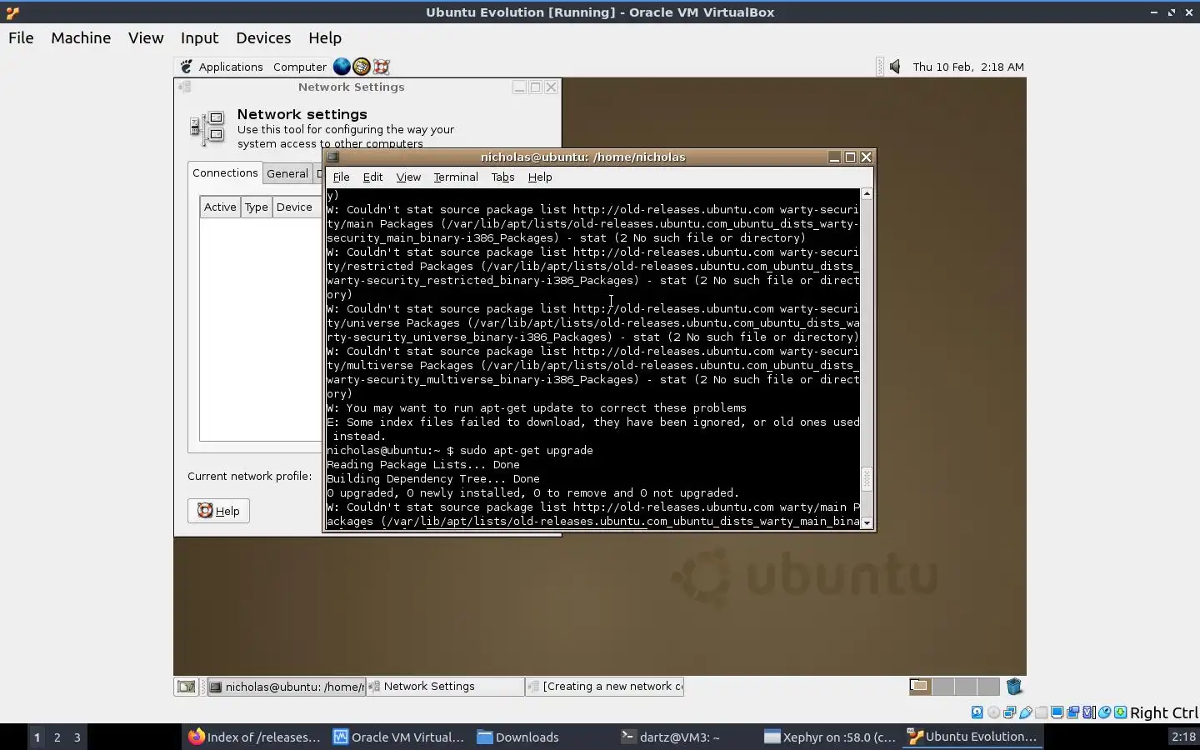Launch the Evolution mail launcher icon
Viewport: 1200px width, 750px height.
coord(362,67)
